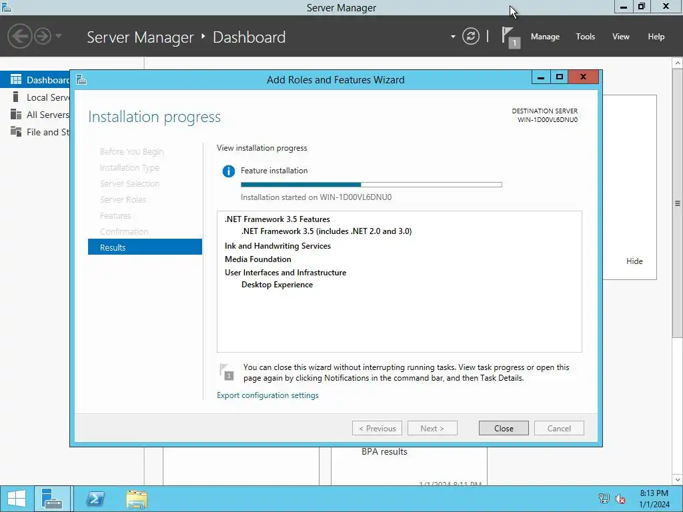683x512 pixels.
Task: Click the scrollbar down arrow in dashboard
Action: pos(678,480)
